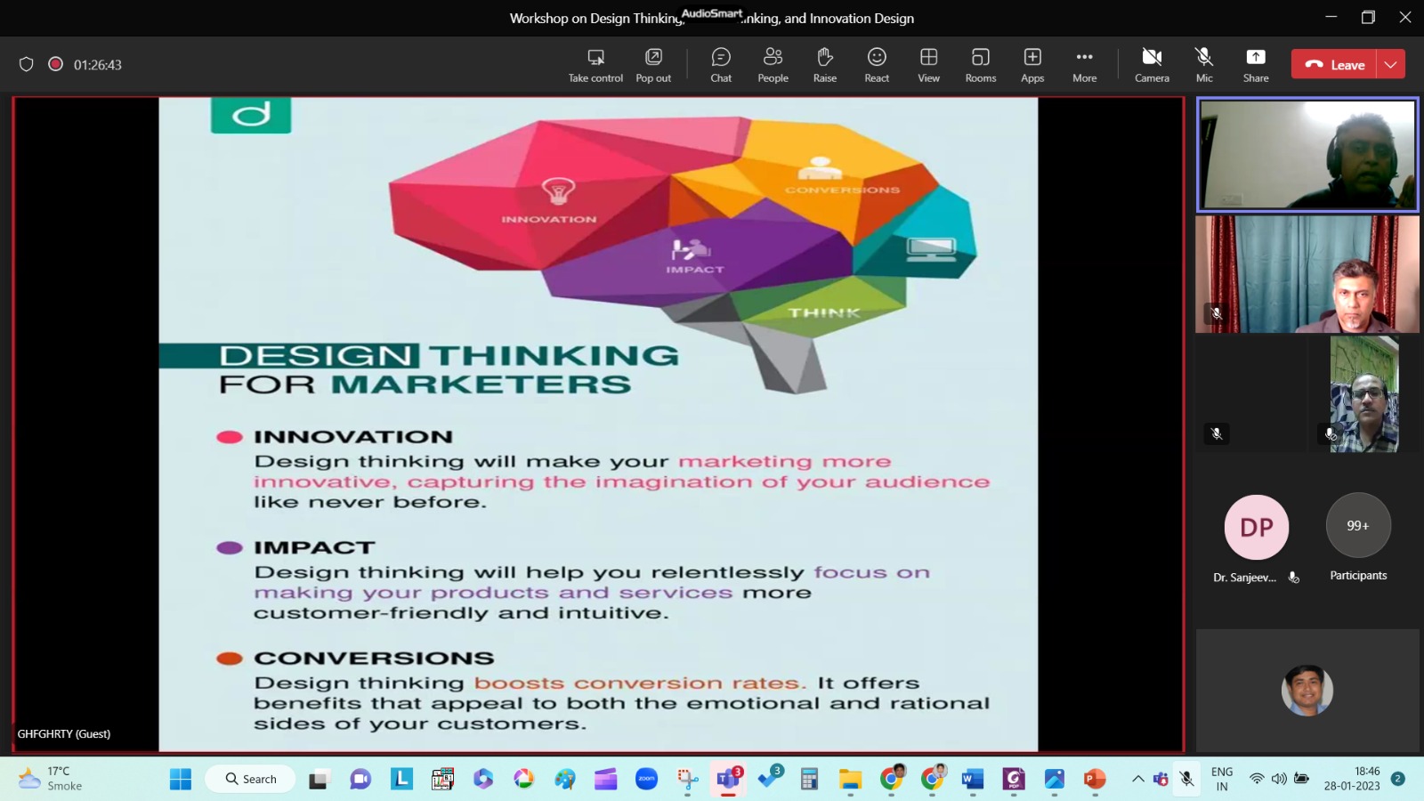This screenshot has width=1424, height=801.
Task: Select the Dr. Sanjeev DP participant avatar
Action: (1257, 527)
